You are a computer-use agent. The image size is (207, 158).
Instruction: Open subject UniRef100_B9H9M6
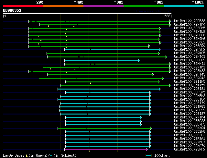(x=190, y=39)
